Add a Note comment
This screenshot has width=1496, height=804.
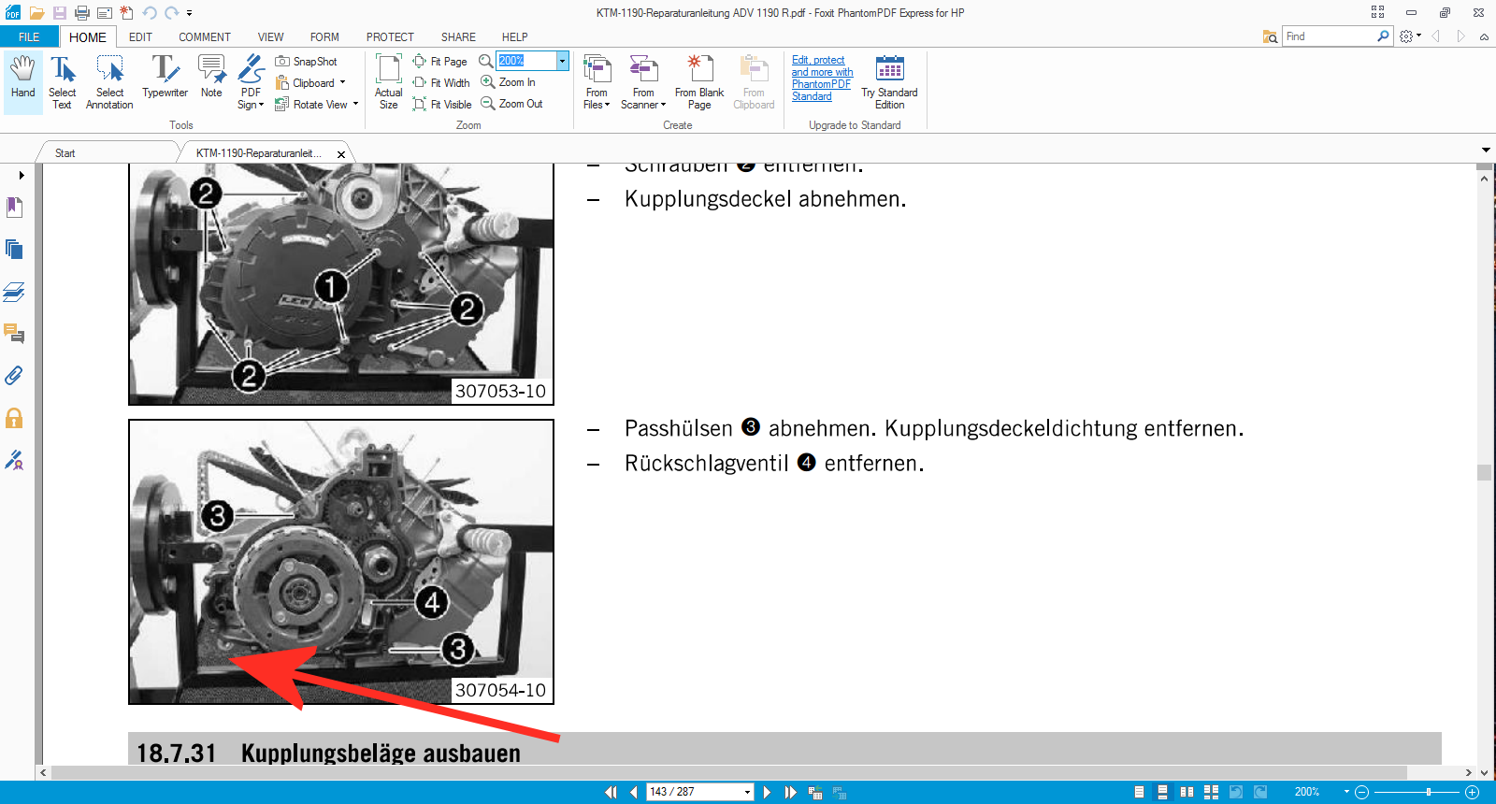(211, 79)
